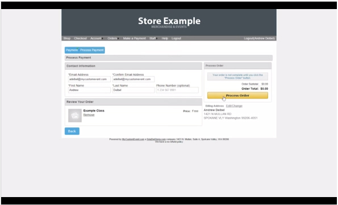Image resolution: width=338 pixels, height=205 pixels.
Task: Click Logout in the navigation bar
Action: (x=176, y=39)
